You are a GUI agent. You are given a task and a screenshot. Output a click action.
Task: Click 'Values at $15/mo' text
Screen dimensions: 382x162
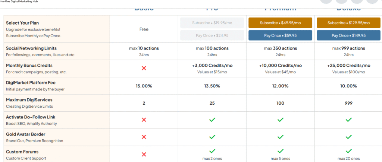[212, 72]
